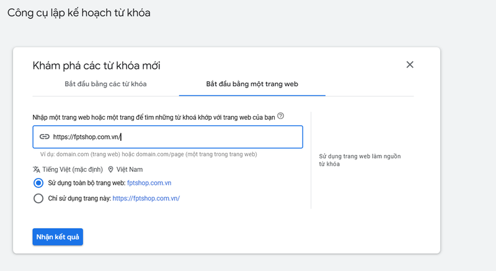Click 'Công cụ lập kế hoạch từ khóa' heading
Viewport: 496px width, 271px height.
click(x=79, y=13)
